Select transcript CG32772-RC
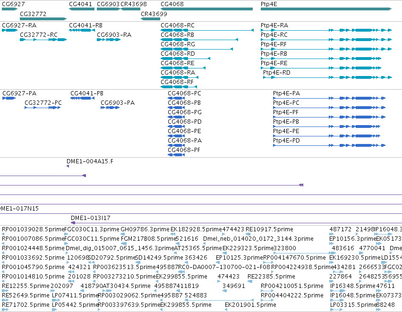The width and height of the screenshot is (402, 312). point(43,40)
